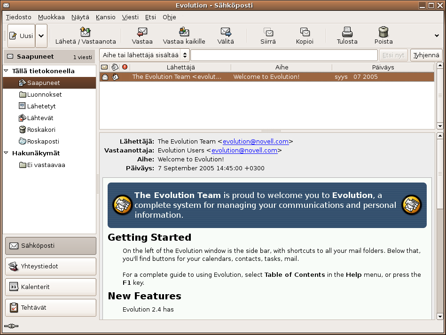Open the Muokkaa menu
This screenshot has width=446, height=335.
click(x=51, y=17)
